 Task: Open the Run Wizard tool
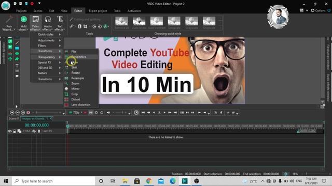[x=9, y=23]
